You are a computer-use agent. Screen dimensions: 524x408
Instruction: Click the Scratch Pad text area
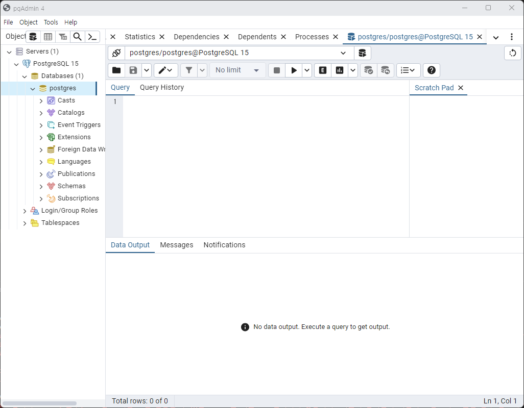click(466, 166)
